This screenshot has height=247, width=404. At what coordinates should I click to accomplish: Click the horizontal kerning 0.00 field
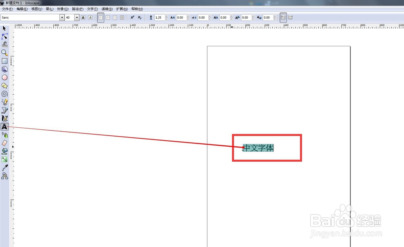pyautogui.click(x=225, y=17)
